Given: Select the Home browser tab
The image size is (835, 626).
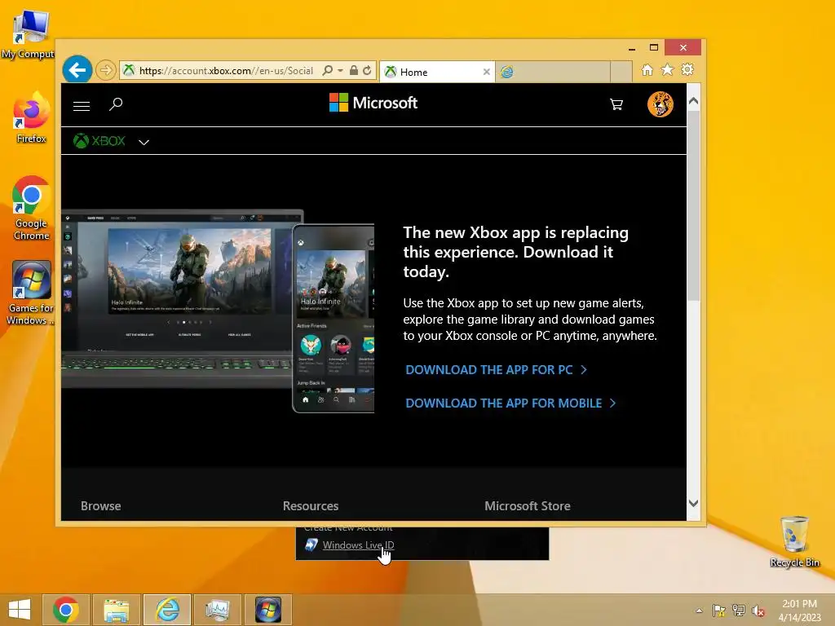Looking at the screenshot, I should (x=437, y=72).
